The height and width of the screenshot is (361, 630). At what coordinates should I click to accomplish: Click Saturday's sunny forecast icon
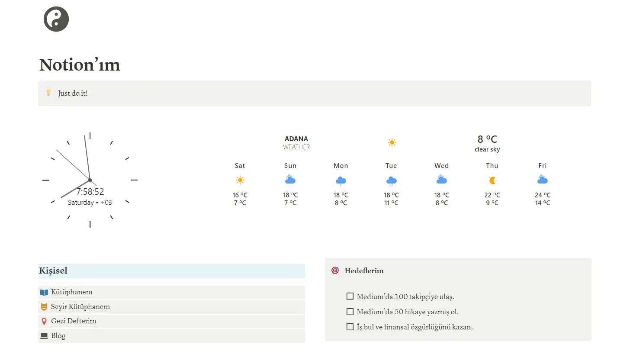pos(240,180)
